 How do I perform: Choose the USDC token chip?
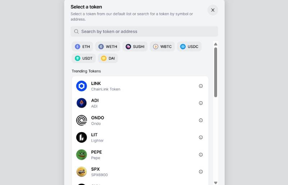pyautogui.click(x=189, y=47)
